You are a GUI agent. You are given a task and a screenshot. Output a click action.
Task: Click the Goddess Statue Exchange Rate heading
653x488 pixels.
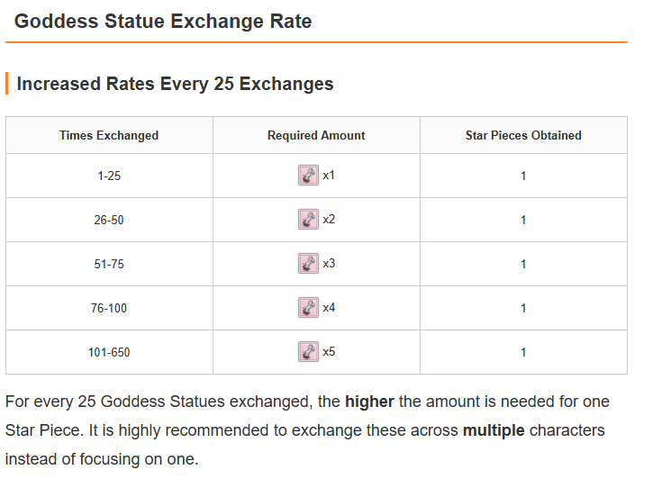pyautogui.click(x=163, y=22)
